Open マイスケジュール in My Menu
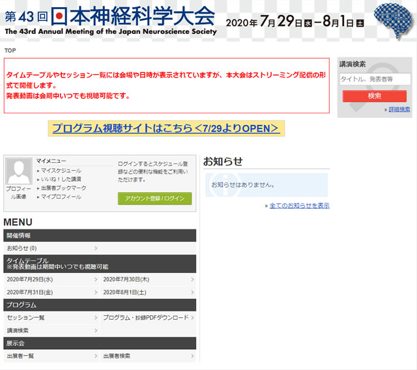Viewport: 417px width, 370px height. click(x=61, y=171)
